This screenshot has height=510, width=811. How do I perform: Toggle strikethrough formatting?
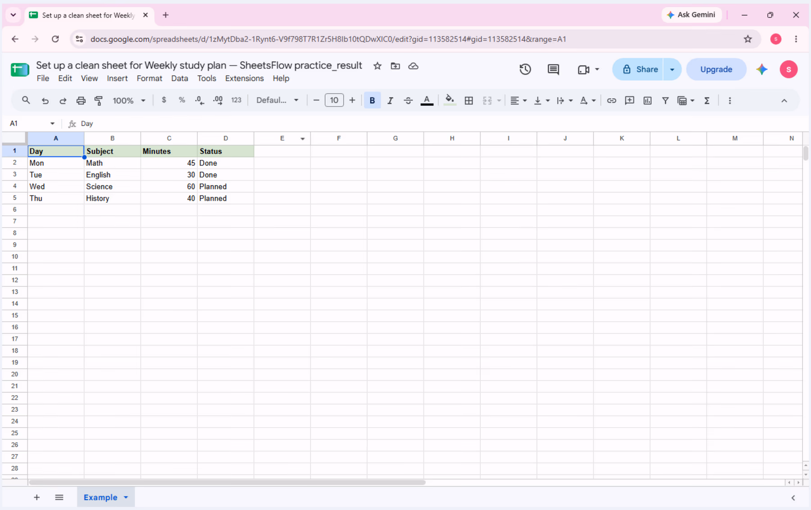pyautogui.click(x=408, y=100)
